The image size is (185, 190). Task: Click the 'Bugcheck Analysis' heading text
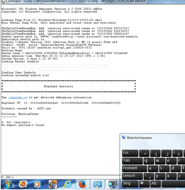click(58, 86)
